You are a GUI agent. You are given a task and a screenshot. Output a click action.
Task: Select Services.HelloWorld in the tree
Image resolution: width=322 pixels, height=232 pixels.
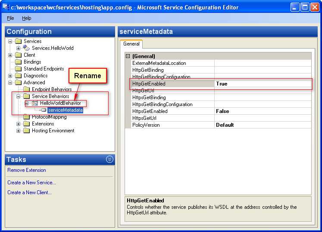(53, 48)
